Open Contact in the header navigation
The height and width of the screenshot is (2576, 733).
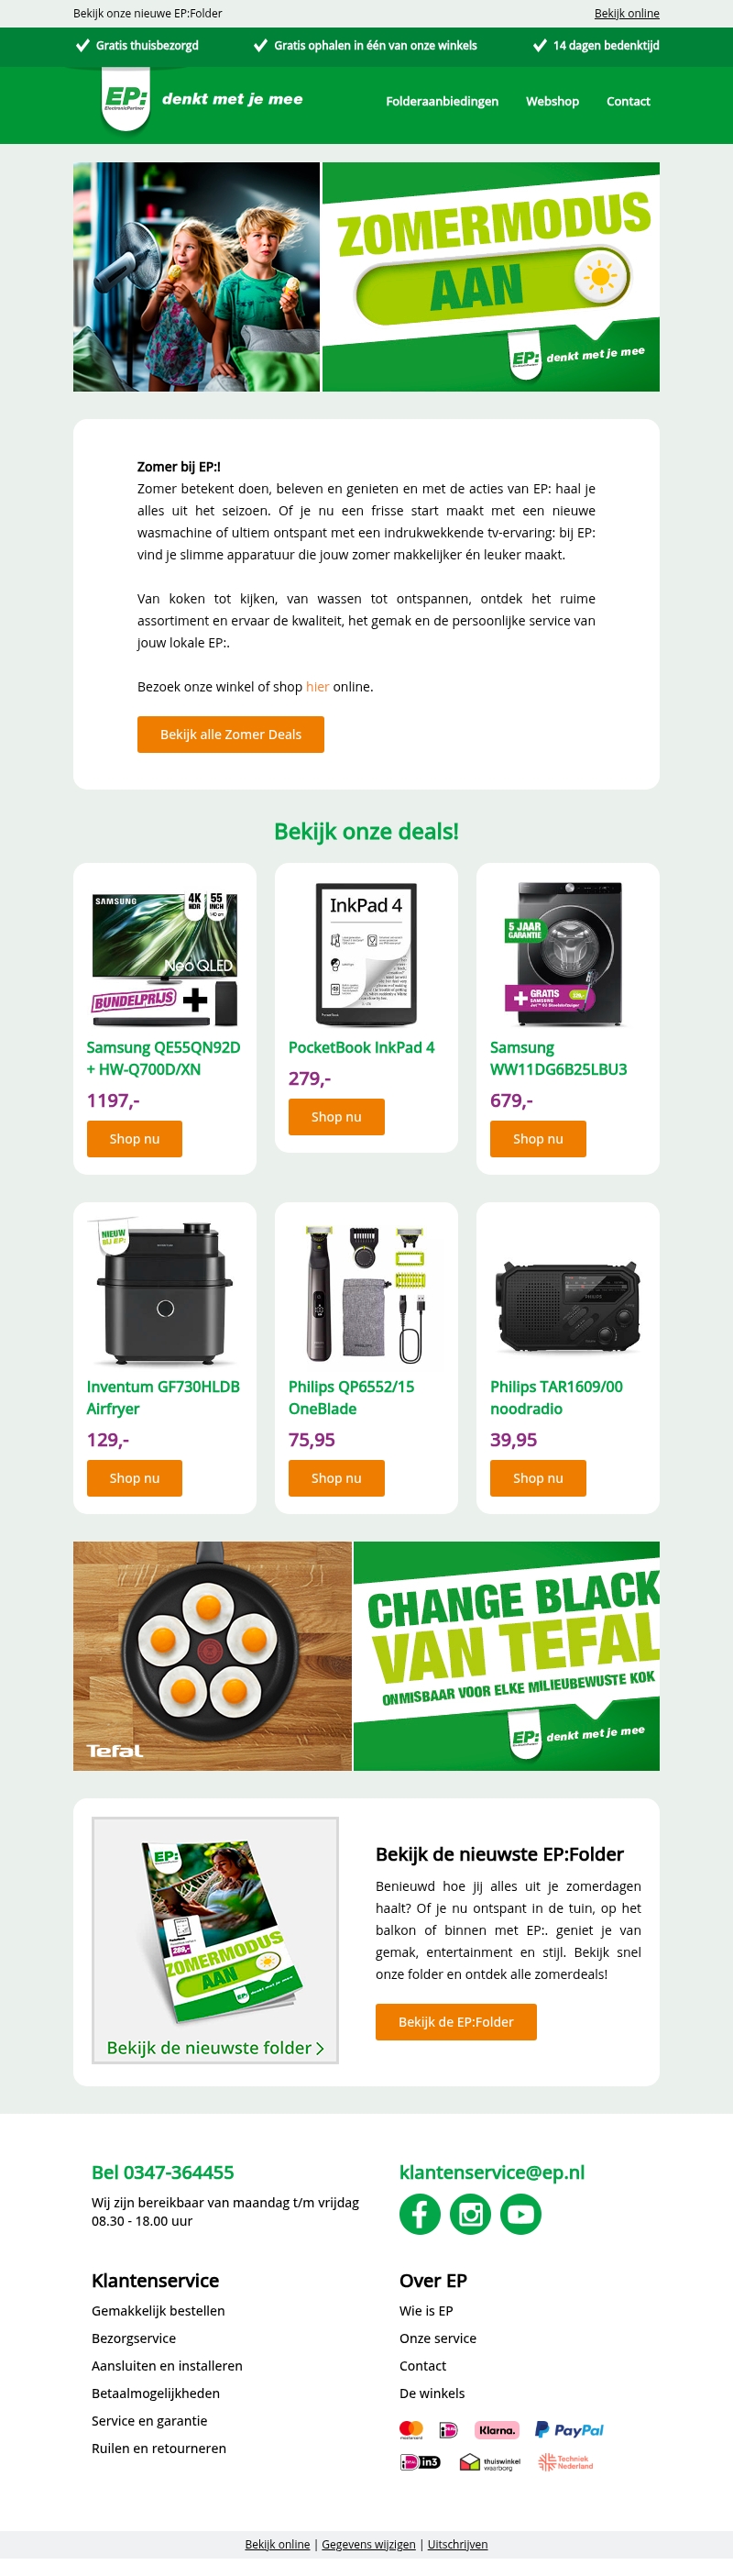point(629,101)
